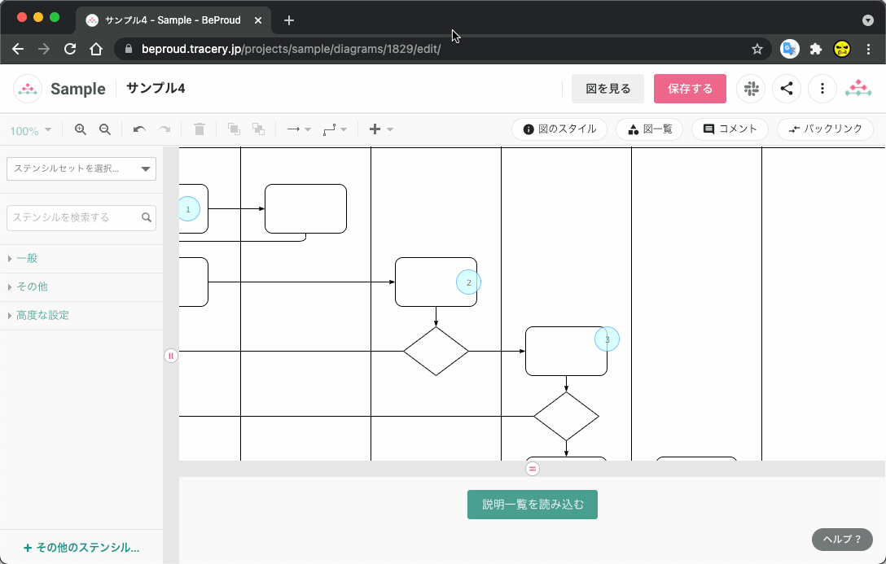Open the コメント panel

pos(730,129)
